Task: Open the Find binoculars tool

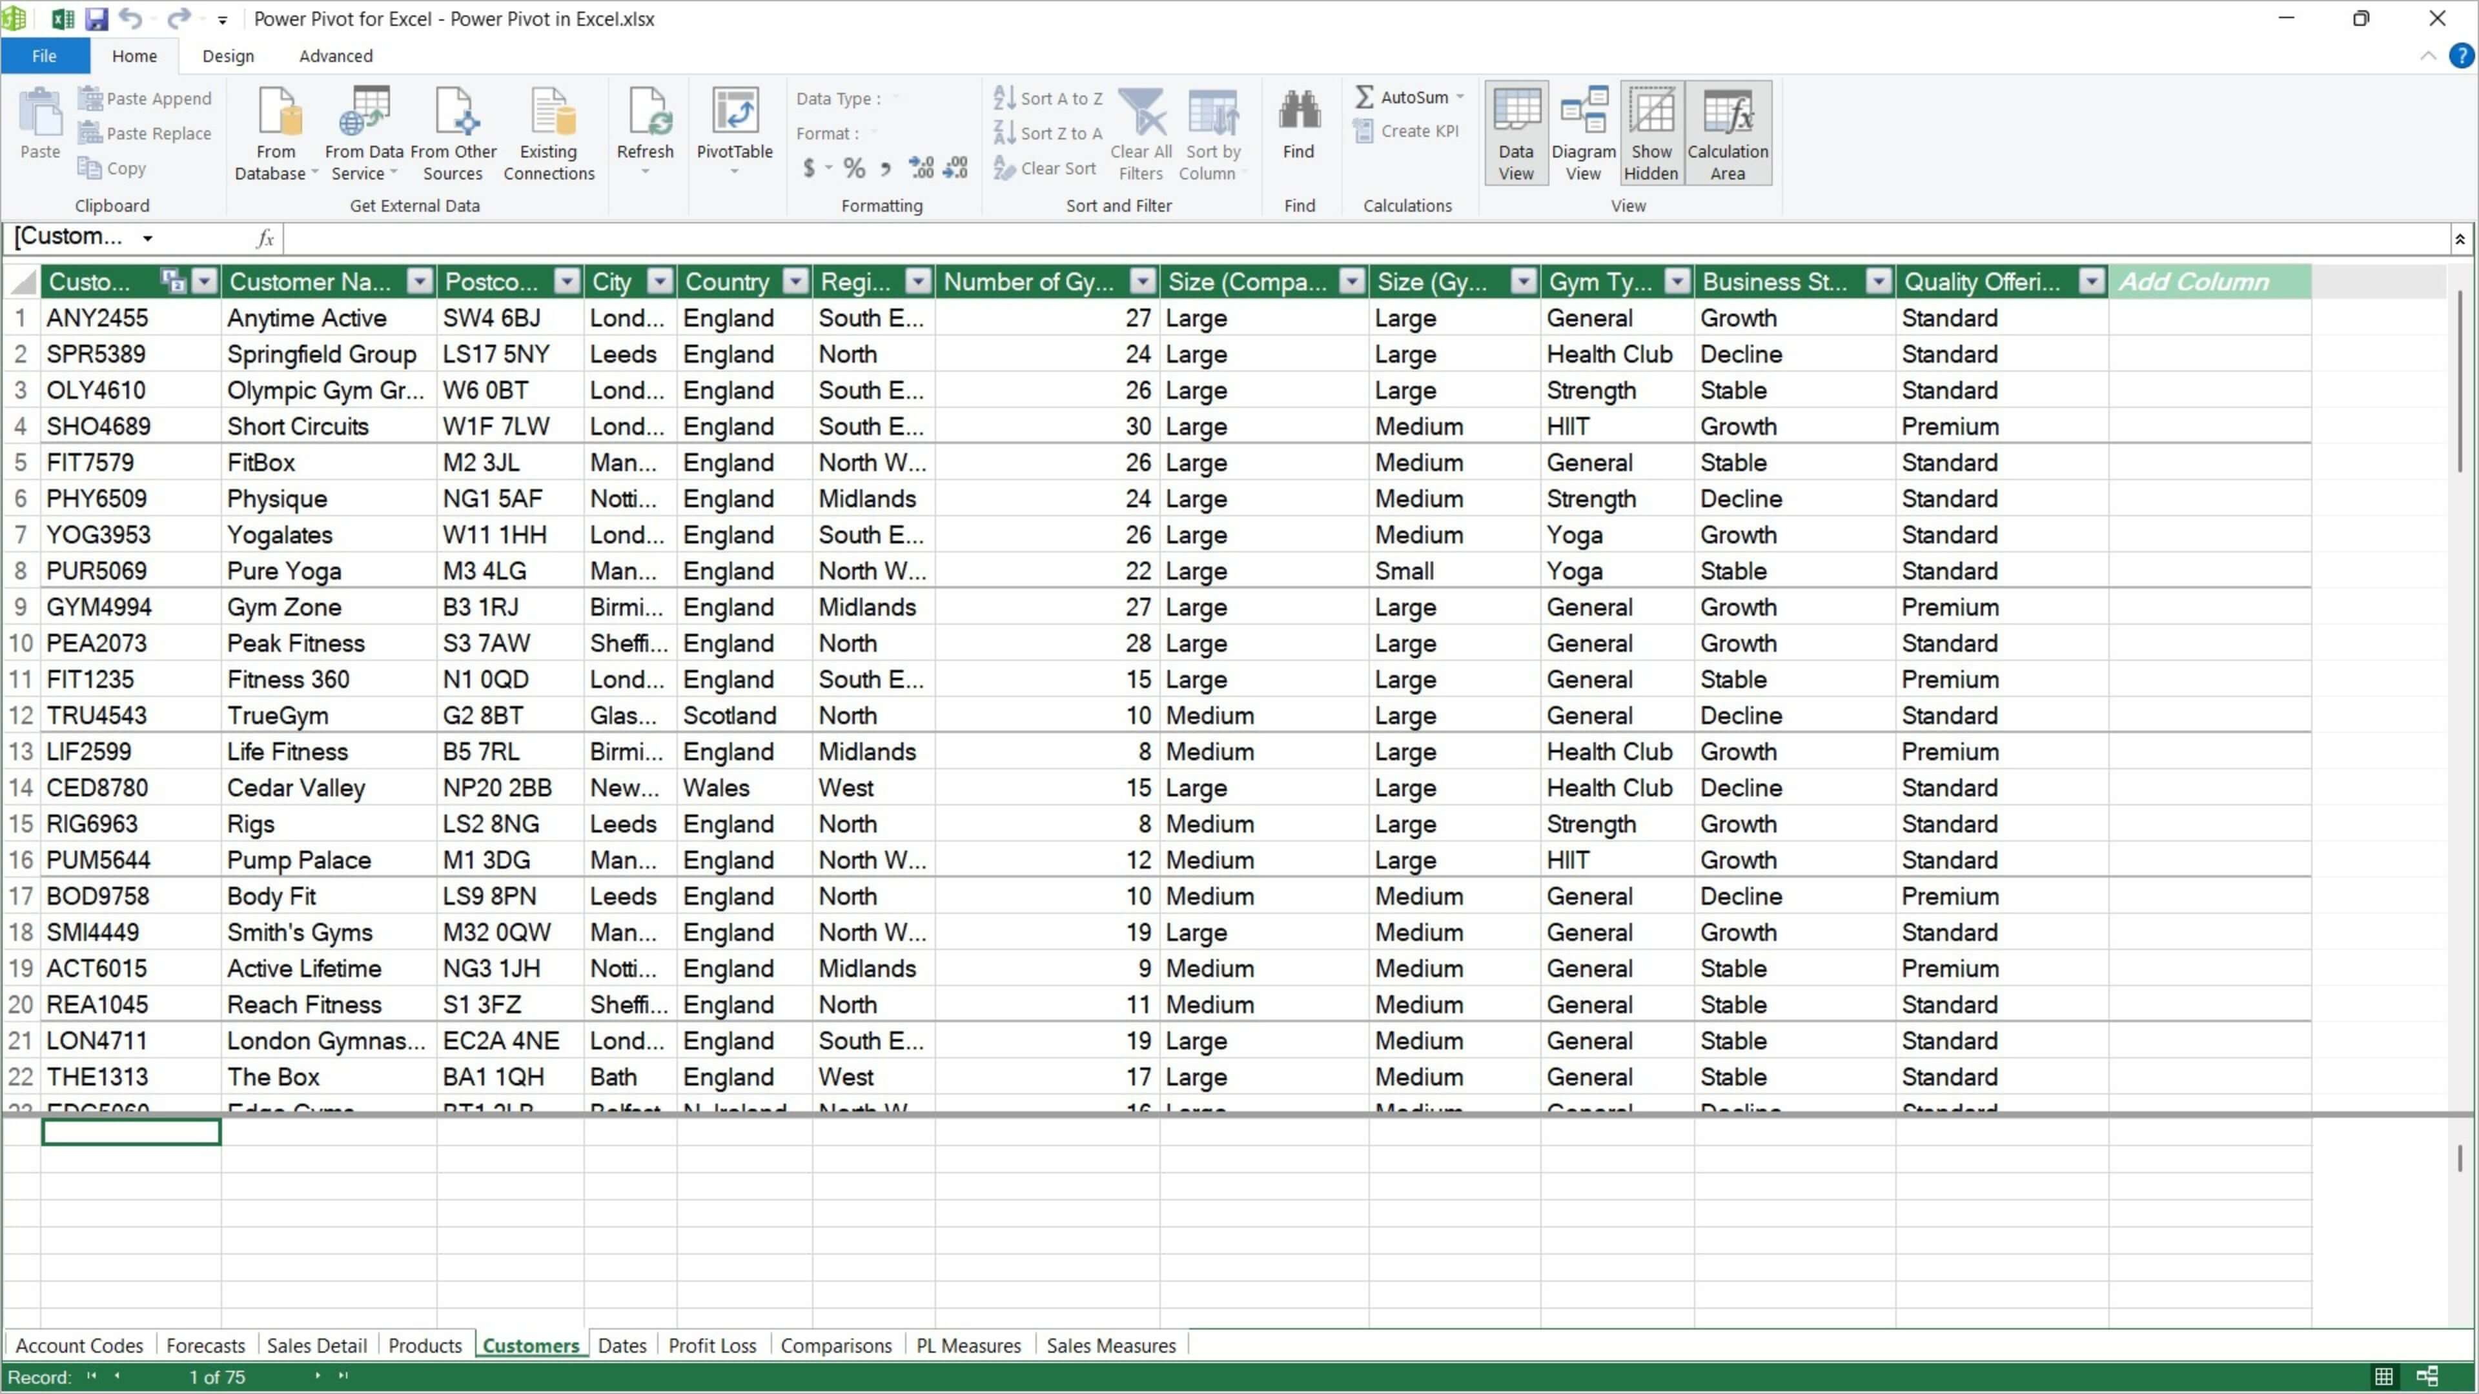Action: pos(1298,114)
